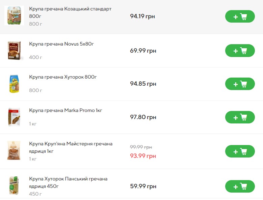Open Круп'яна Майстерня product thumbnail
This screenshot has width=263, height=200.
[x=14, y=150]
